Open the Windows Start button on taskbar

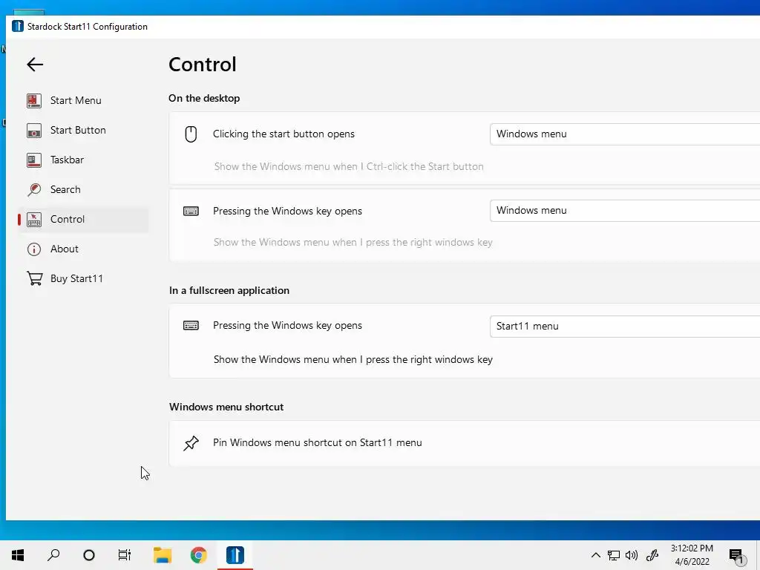[18, 555]
